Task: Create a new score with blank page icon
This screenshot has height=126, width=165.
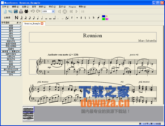Action: pos(5,12)
